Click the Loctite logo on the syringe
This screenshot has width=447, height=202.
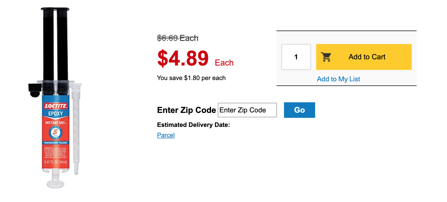(56, 106)
